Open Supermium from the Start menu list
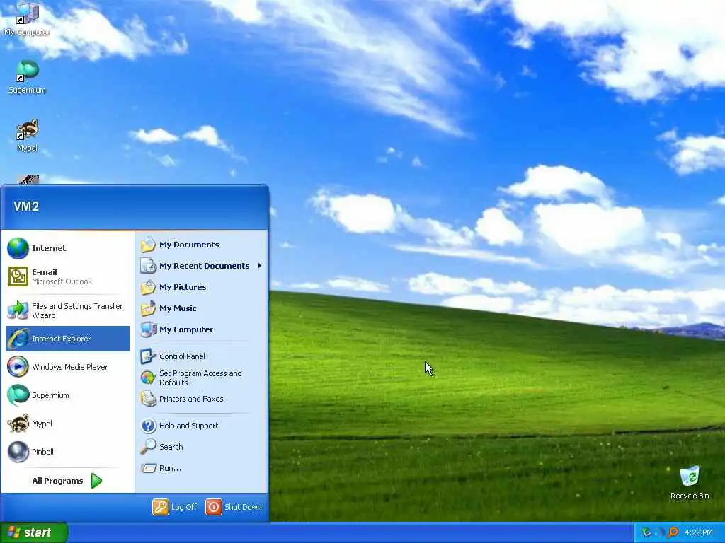 [x=68, y=395]
